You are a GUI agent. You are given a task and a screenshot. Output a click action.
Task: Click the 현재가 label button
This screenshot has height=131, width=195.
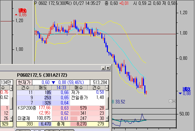coord(24,82)
